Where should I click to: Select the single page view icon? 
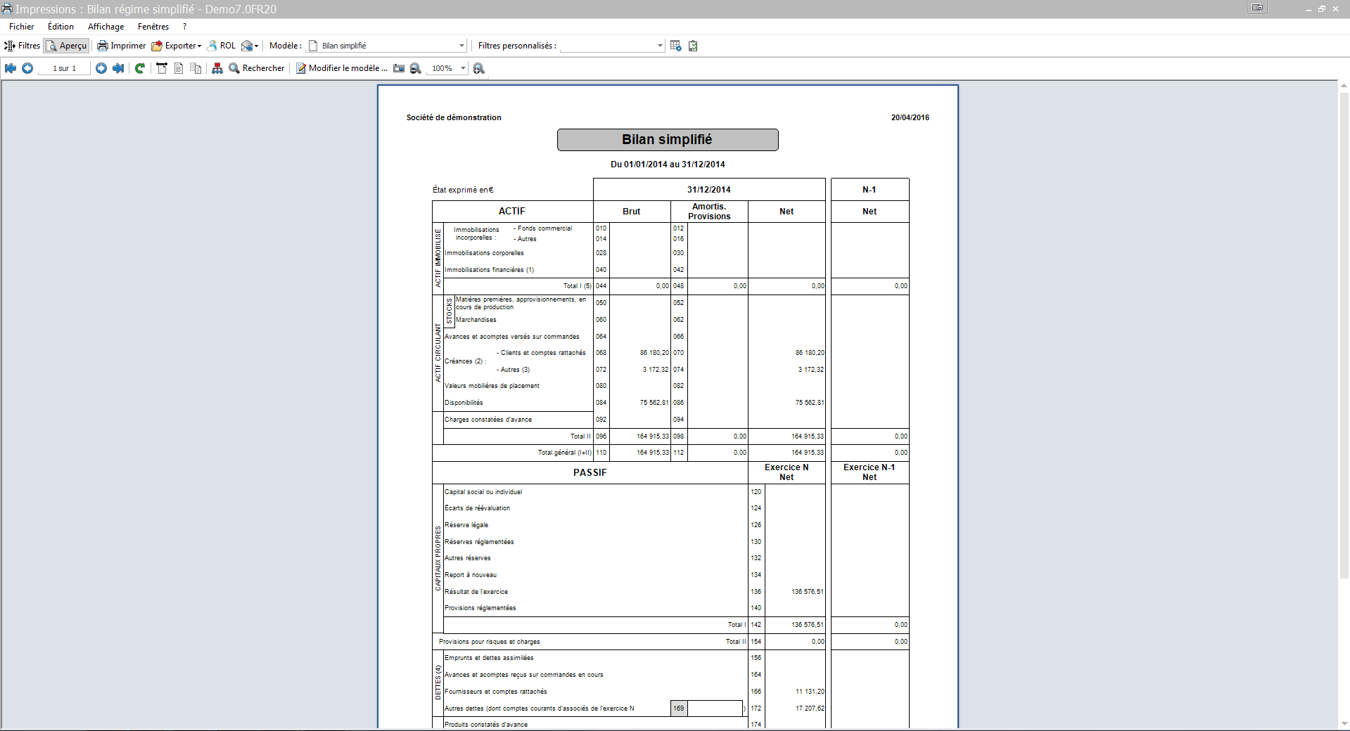pyautogui.click(x=179, y=68)
